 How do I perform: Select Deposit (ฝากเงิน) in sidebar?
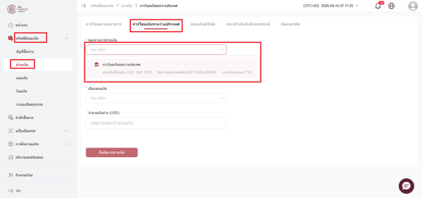pos(37,65)
